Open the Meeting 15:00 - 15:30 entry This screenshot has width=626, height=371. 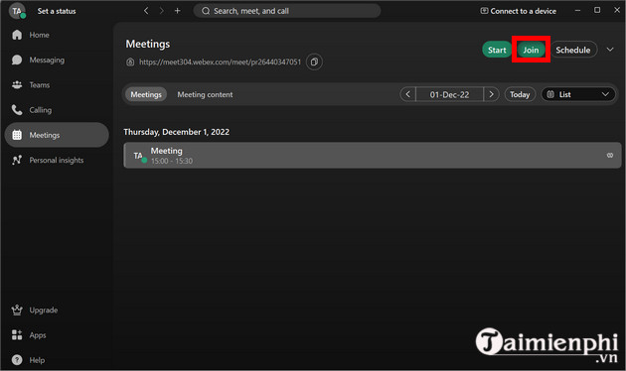coord(372,155)
